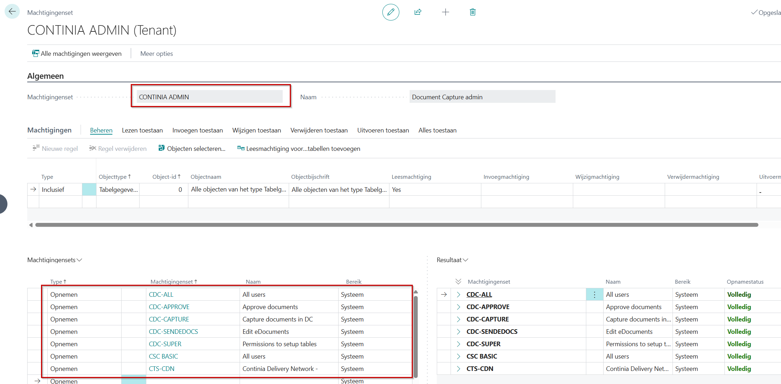
Task: Click the Leesmachtiging Yes cell
Action: coord(435,189)
